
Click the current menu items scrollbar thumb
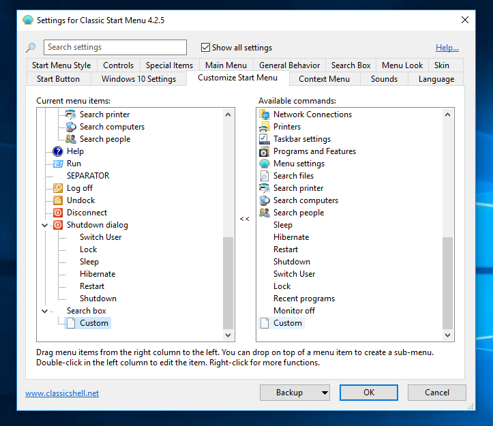point(228,283)
